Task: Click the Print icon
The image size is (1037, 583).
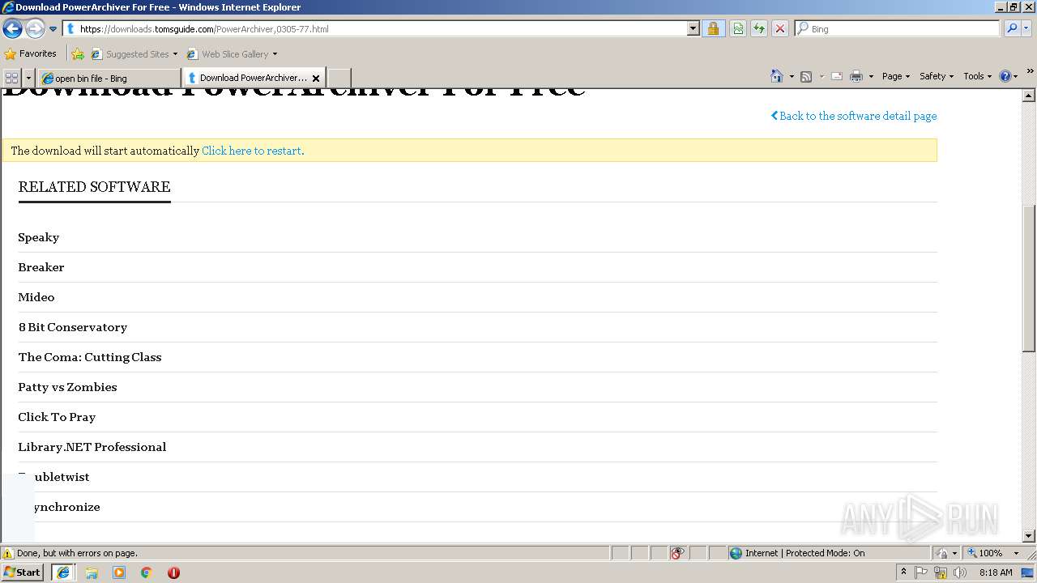Action: point(856,76)
